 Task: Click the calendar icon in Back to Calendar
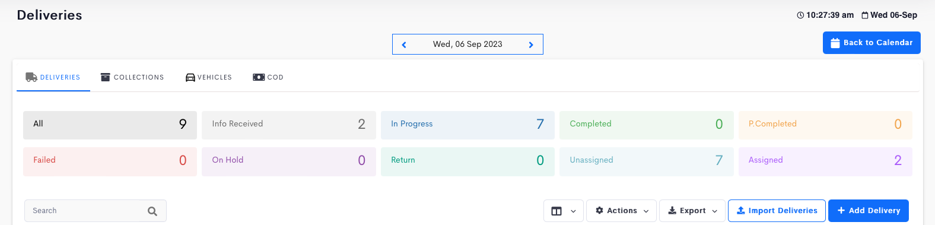click(835, 43)
